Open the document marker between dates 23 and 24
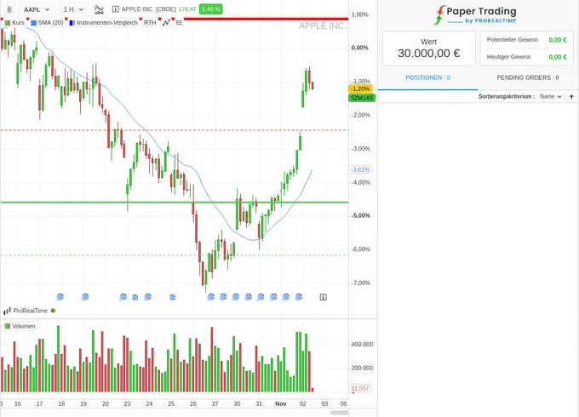The width and height of the screenshot is (579, 417). pyautogui.click(x=135, y=297)
